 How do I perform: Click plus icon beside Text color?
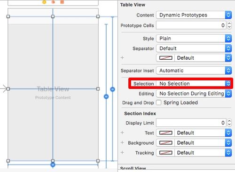click(x=122, y=133)
